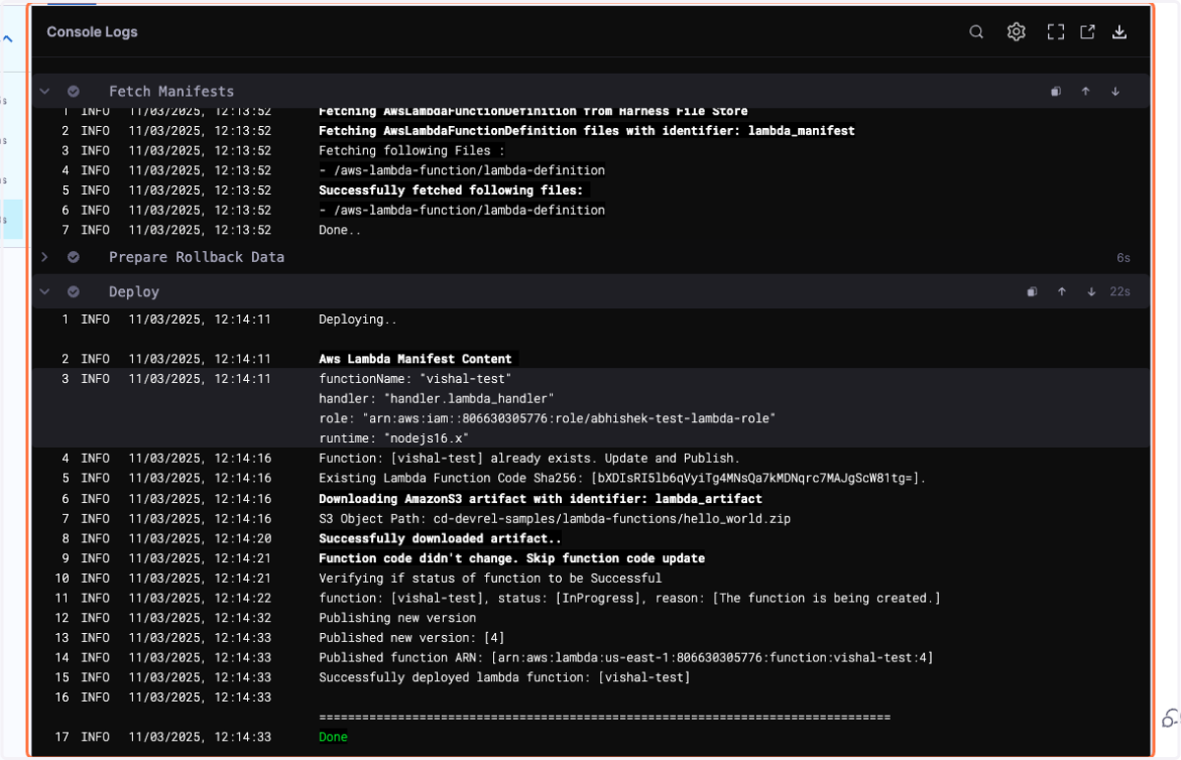This screenshot has height=760, width=1181.
Task: Expand the Prepare Rollback Data section
Action: 44,257
